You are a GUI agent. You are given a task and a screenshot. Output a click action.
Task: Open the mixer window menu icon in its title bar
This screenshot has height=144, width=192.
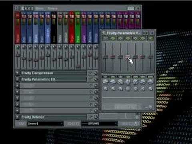17,8
